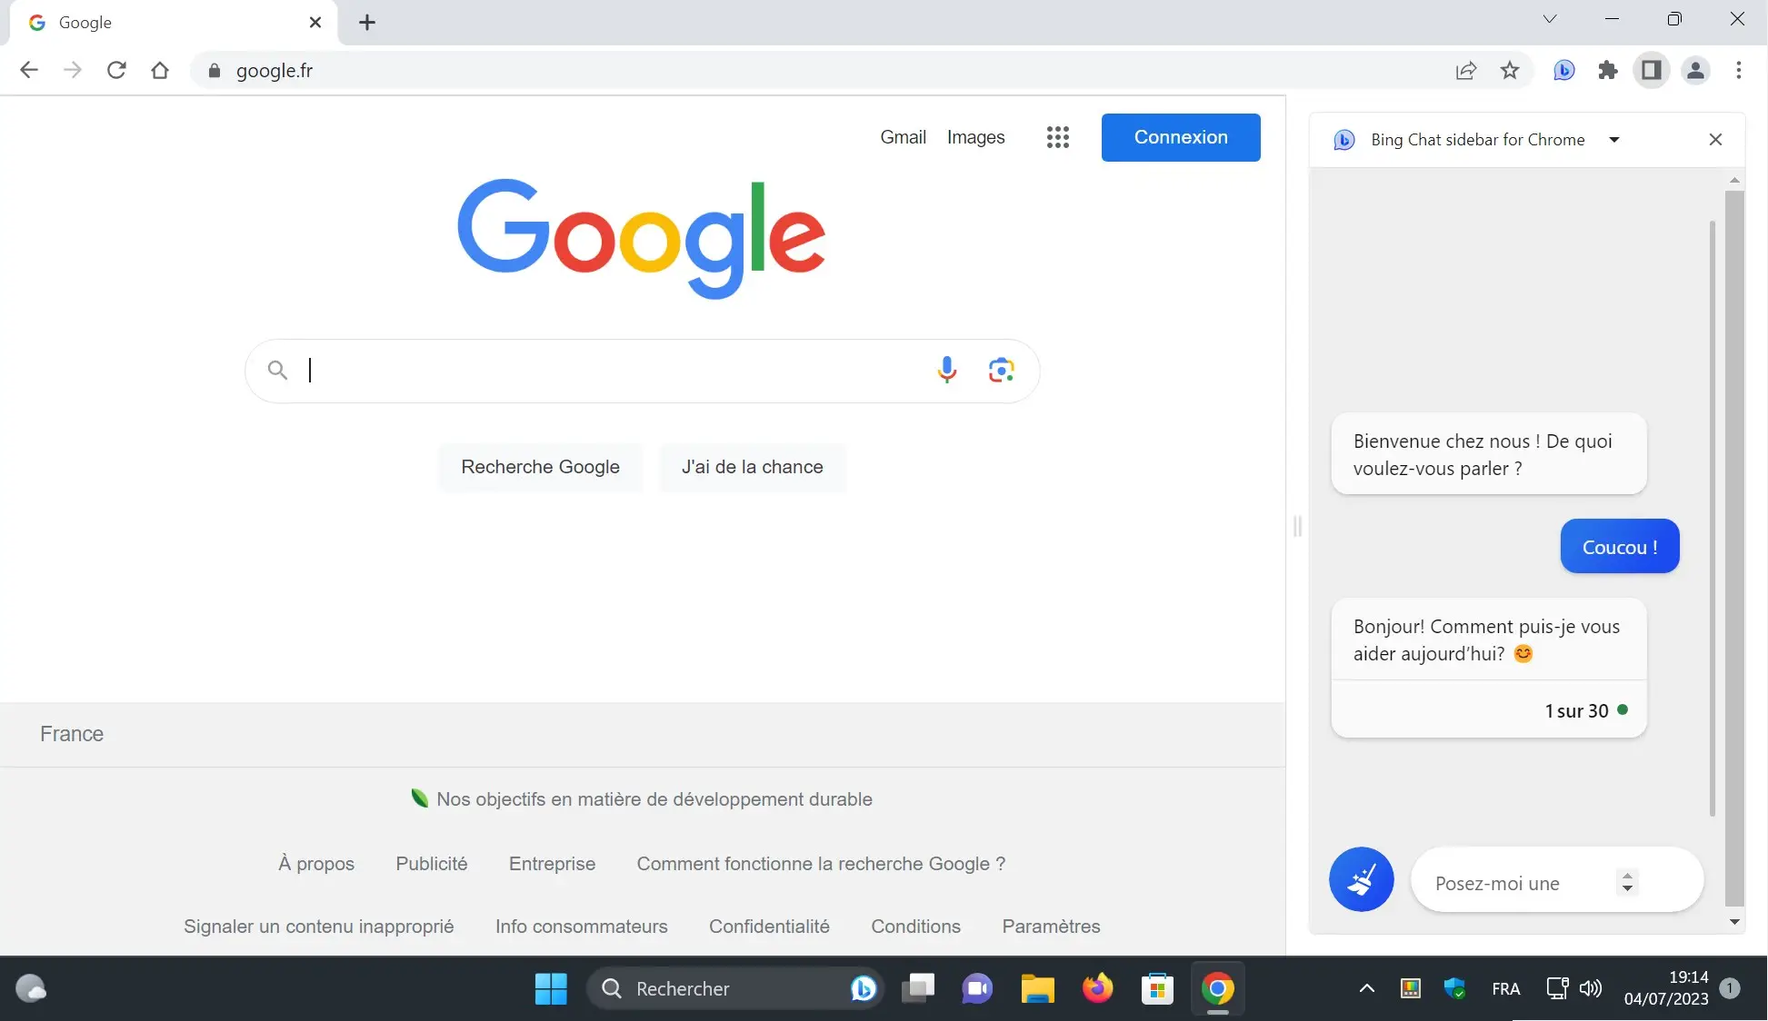The image size is (1768, 1021).
Task: Open Gmail link
Action: pyautogui.click(x=903, y=137)
